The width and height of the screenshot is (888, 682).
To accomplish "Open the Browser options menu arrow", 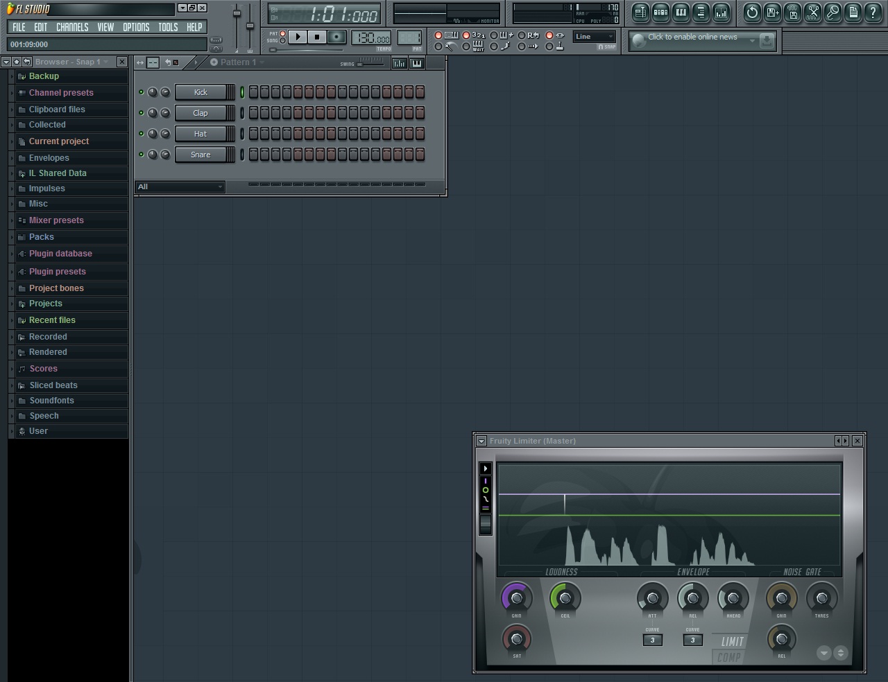I will click(6, 62).
